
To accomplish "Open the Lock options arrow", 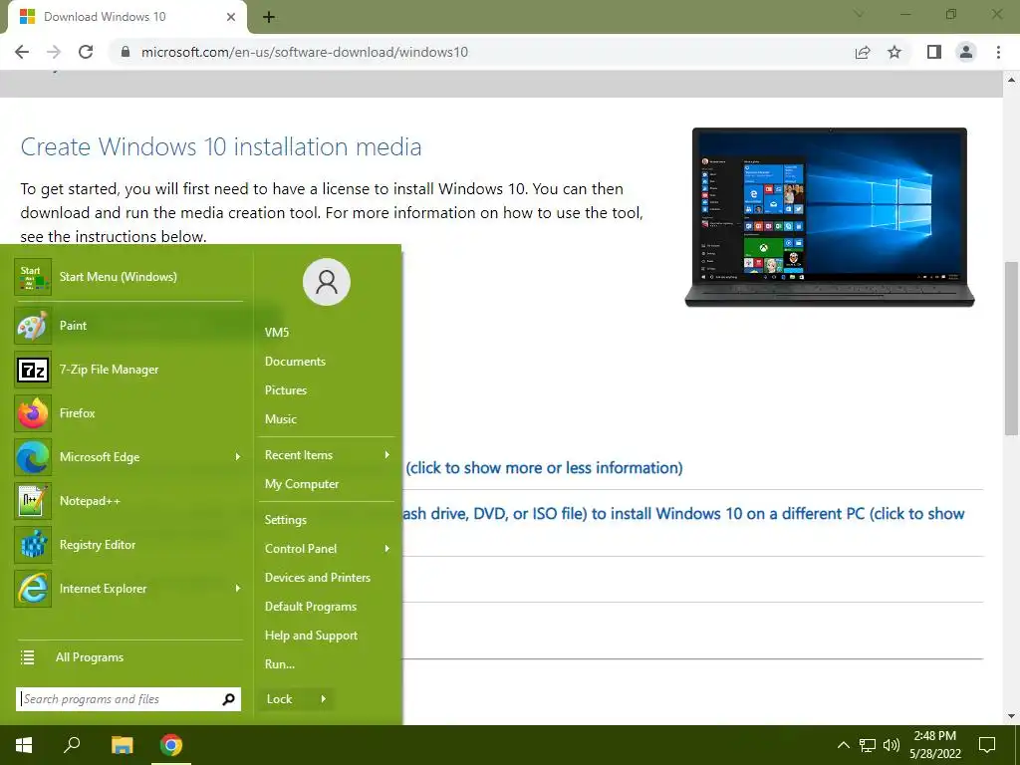I will 324,699.
